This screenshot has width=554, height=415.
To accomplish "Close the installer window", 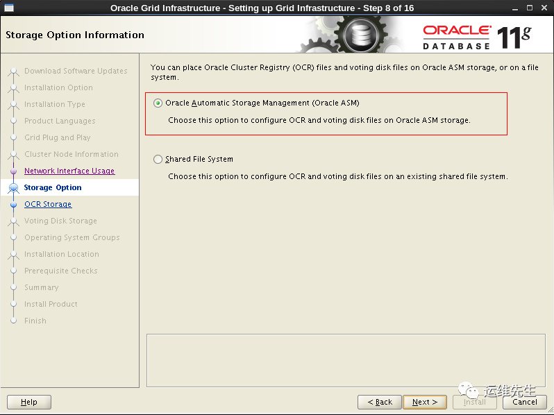I will (x=544, y=8).
